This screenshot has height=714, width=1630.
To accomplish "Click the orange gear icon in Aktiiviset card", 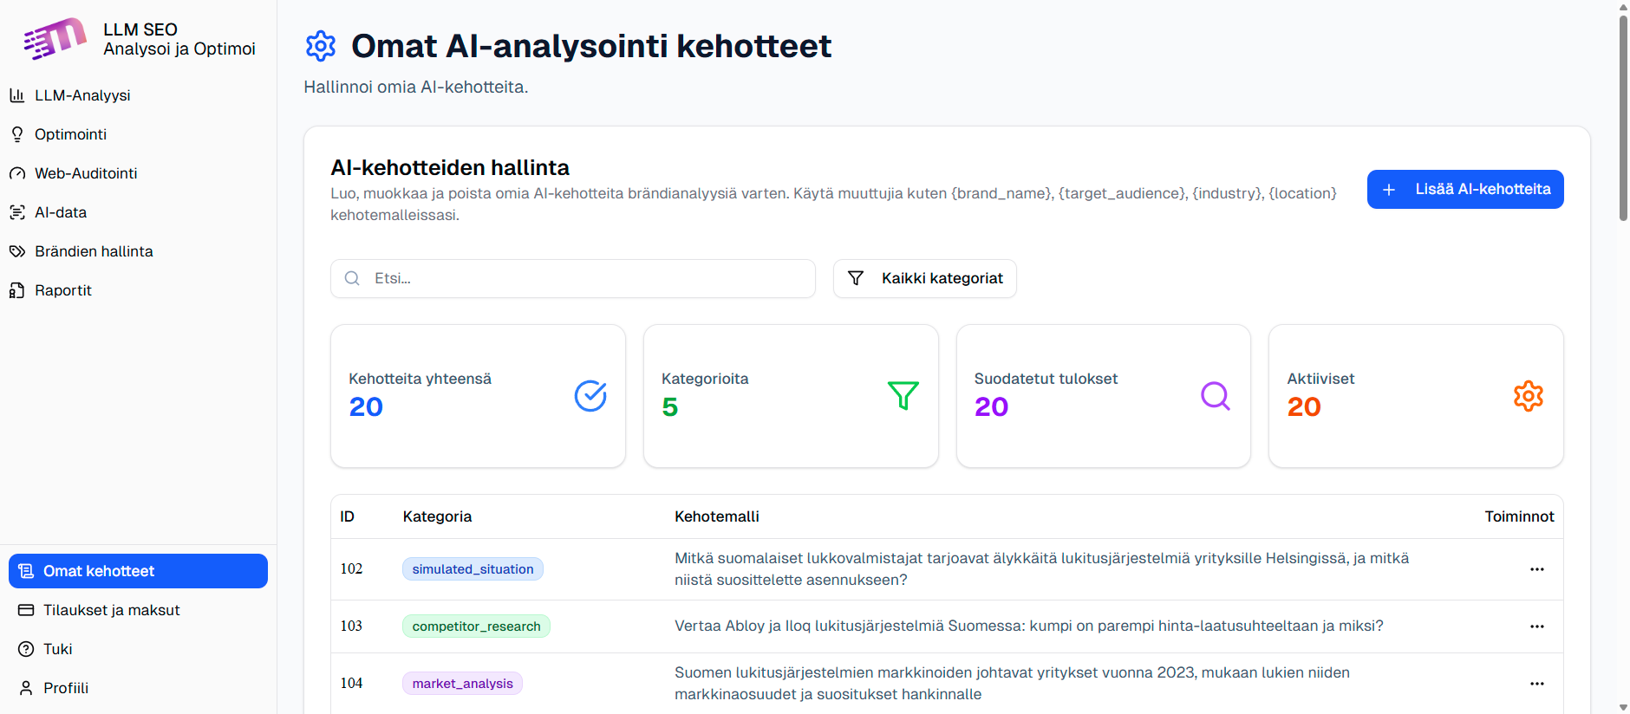I will click(1528, 396).
